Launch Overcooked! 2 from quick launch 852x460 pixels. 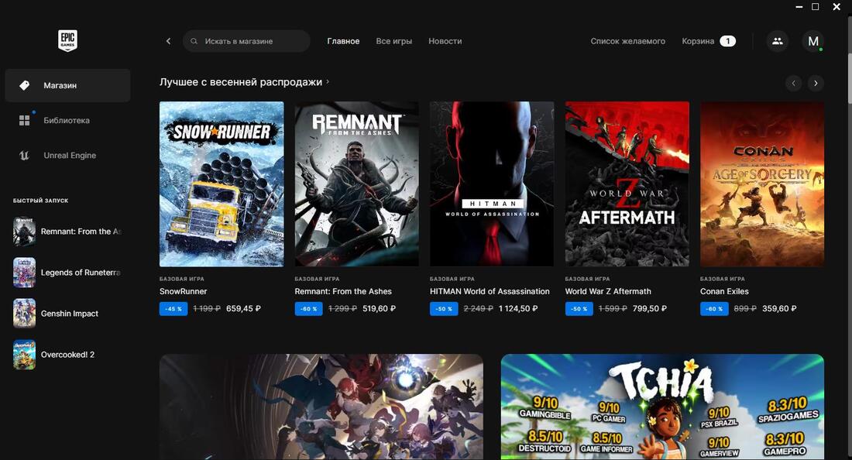click(69, 355)
